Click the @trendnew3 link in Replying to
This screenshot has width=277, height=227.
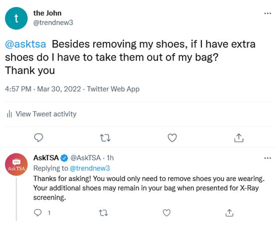click(90, 168)
